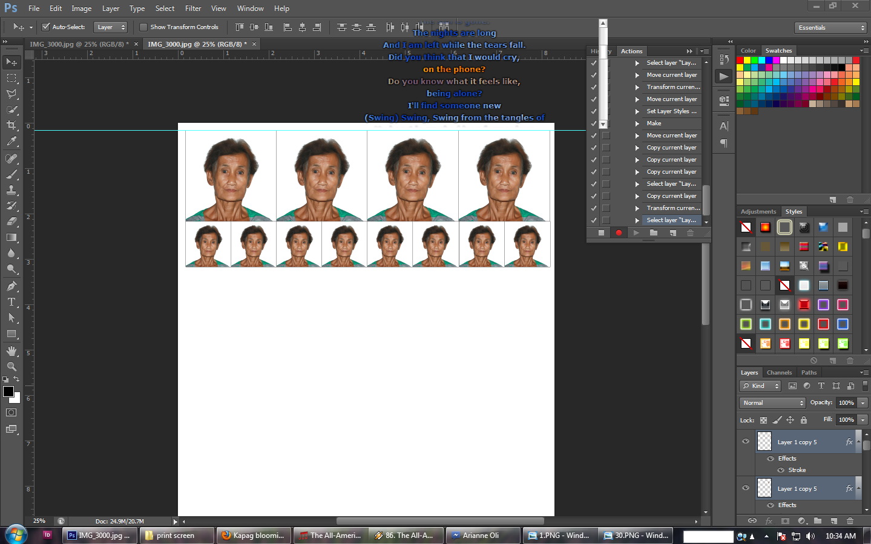Disable the Auto-Select checkbox
This screenshot has width=871, height=544.
click(x=45, y=27)
